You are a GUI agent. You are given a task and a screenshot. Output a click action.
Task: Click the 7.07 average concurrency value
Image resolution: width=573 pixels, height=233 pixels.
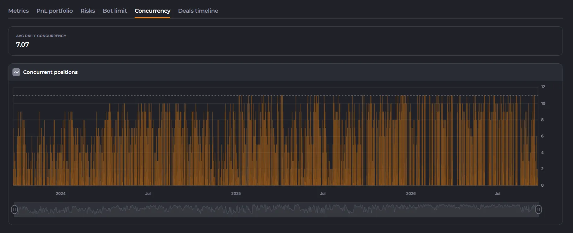tap(22, 44)
